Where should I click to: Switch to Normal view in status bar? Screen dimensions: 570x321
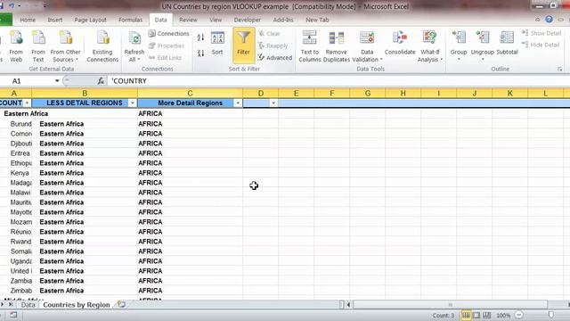coord(466,315)
